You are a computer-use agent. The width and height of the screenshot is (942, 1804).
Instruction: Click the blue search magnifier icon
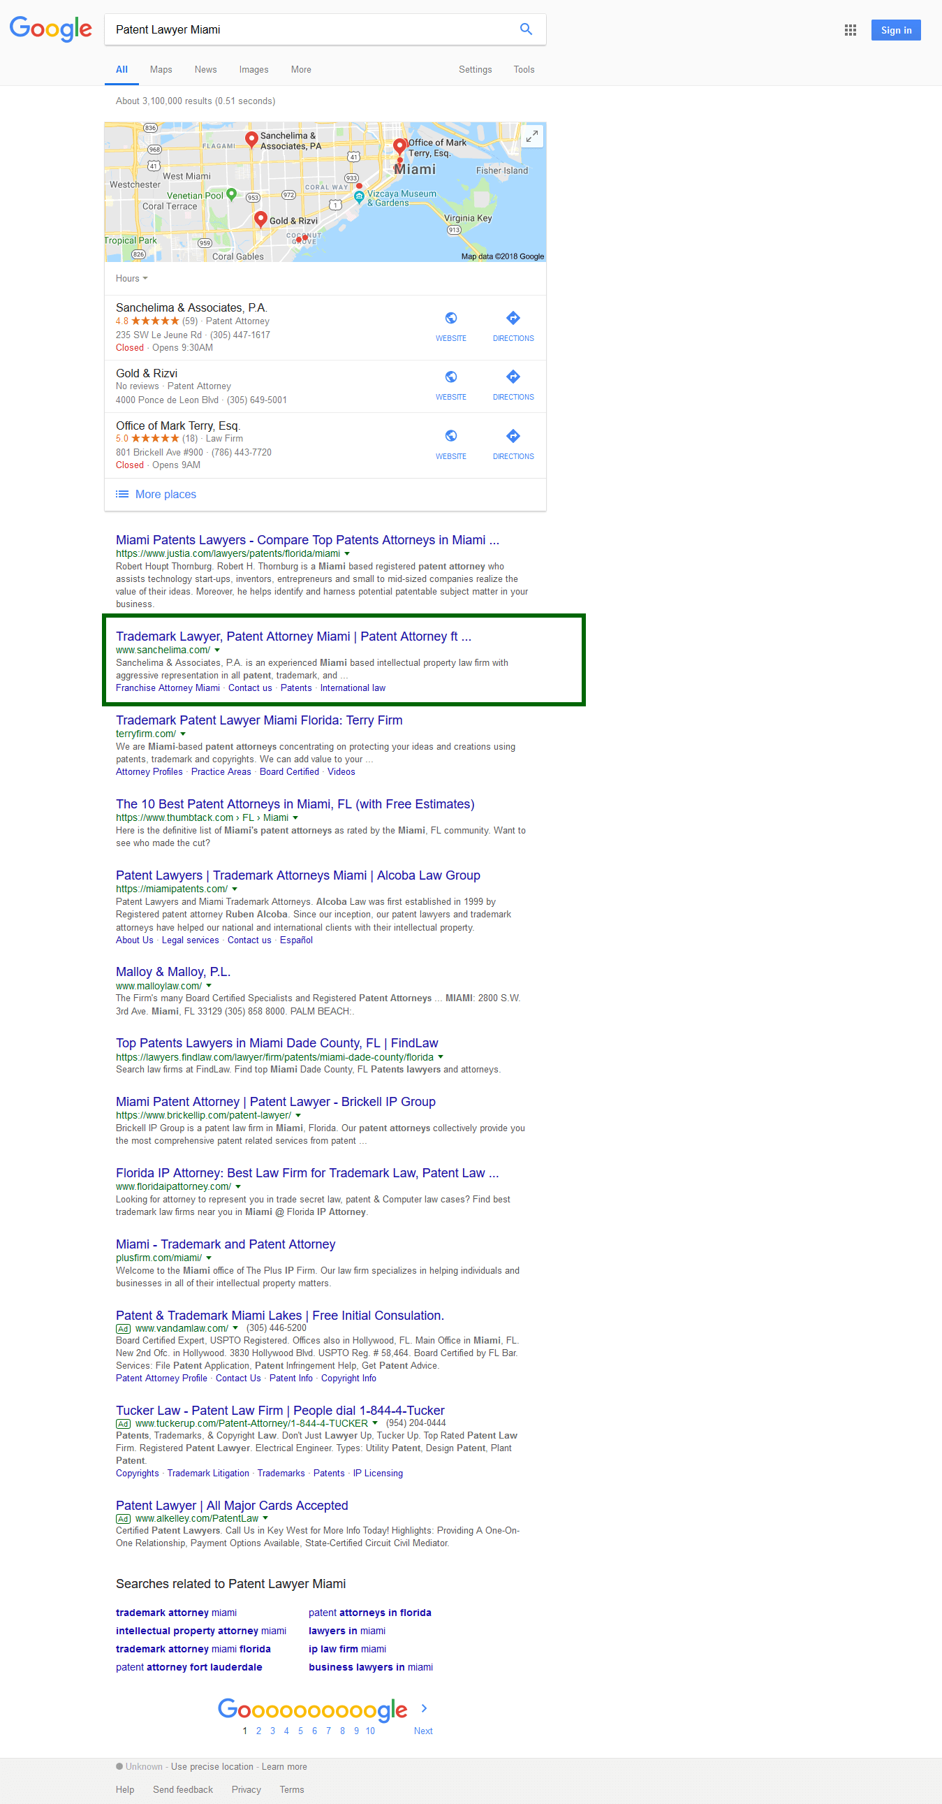pos(526,29)
